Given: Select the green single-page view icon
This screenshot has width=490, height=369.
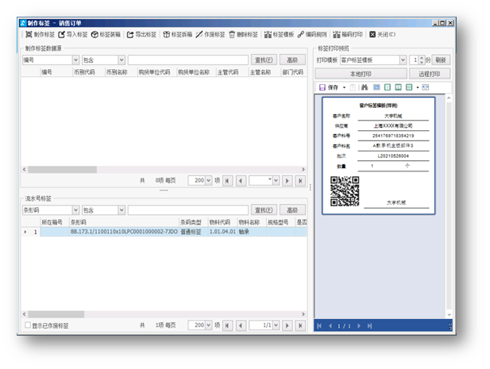Looking at the screenshot, I should tap(388, 87).
